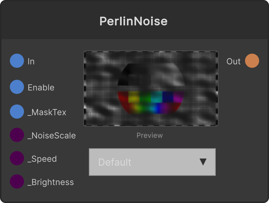The height and width of the screenshot is (203, 269).
Task: Click the color bars in preview circle
Action: pyautogui.click(x=151, y=102)
